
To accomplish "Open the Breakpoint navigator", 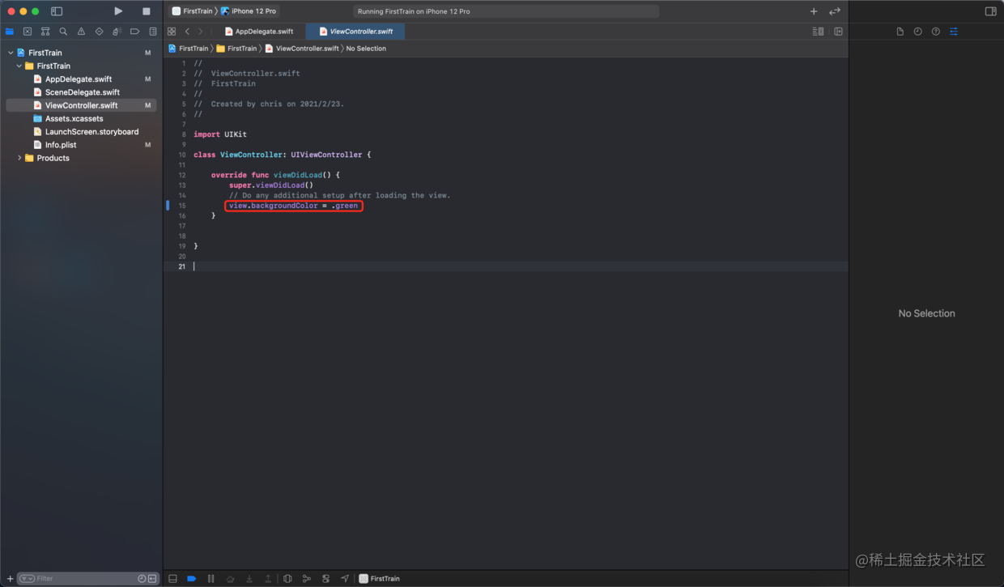I will click(134, 32).
